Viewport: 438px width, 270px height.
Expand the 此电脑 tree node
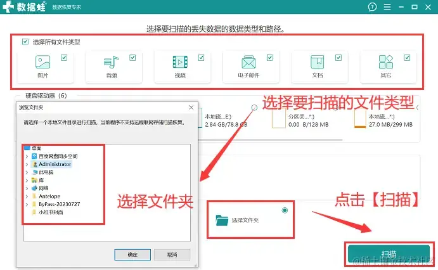click(27, 172)
